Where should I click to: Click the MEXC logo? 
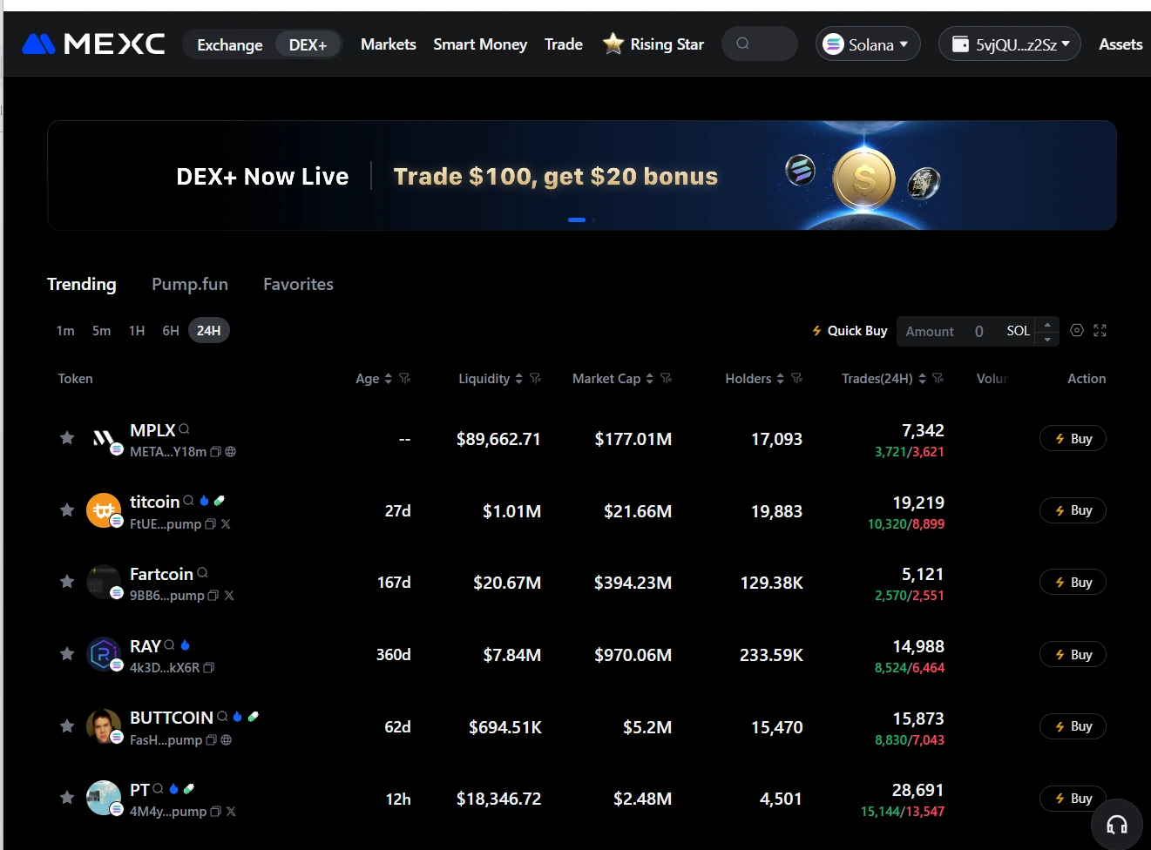tap(93, 44)
